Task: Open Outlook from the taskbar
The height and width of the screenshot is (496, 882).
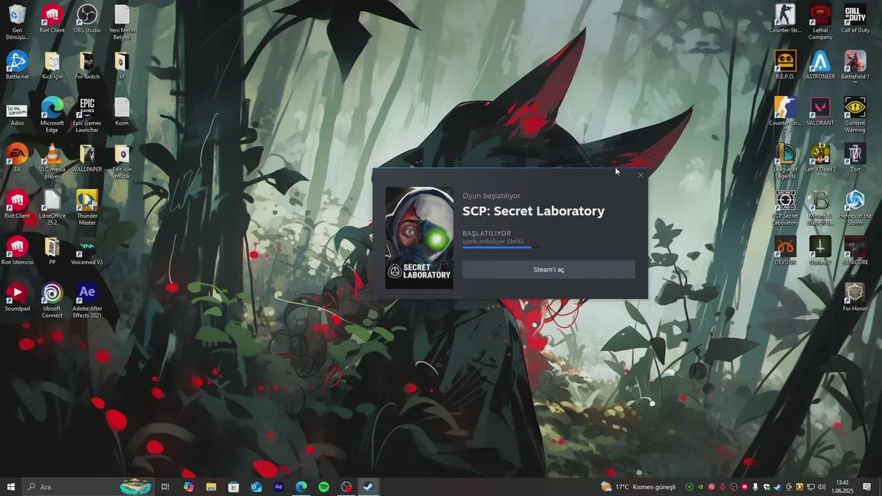Action: [256, 487]
